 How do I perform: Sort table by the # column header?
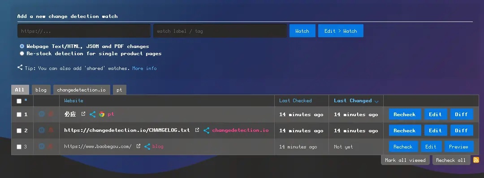point(26,100)
